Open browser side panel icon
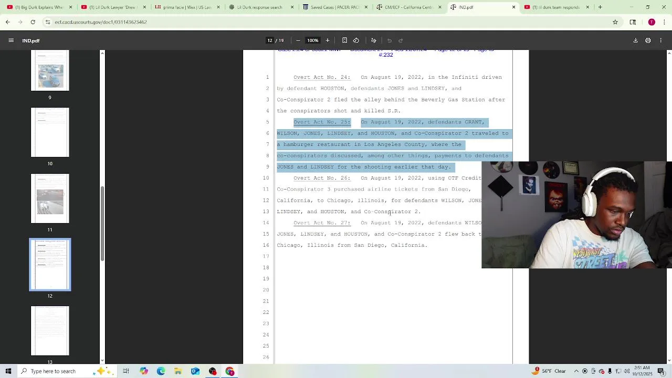This screenshot has height=378, width=672. pos(633,22)
